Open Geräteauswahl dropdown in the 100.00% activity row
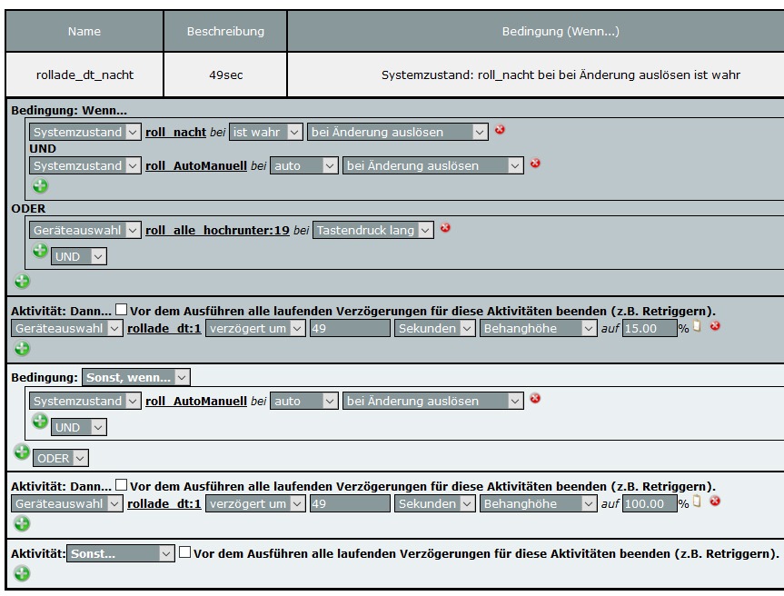 pos(67,503)
